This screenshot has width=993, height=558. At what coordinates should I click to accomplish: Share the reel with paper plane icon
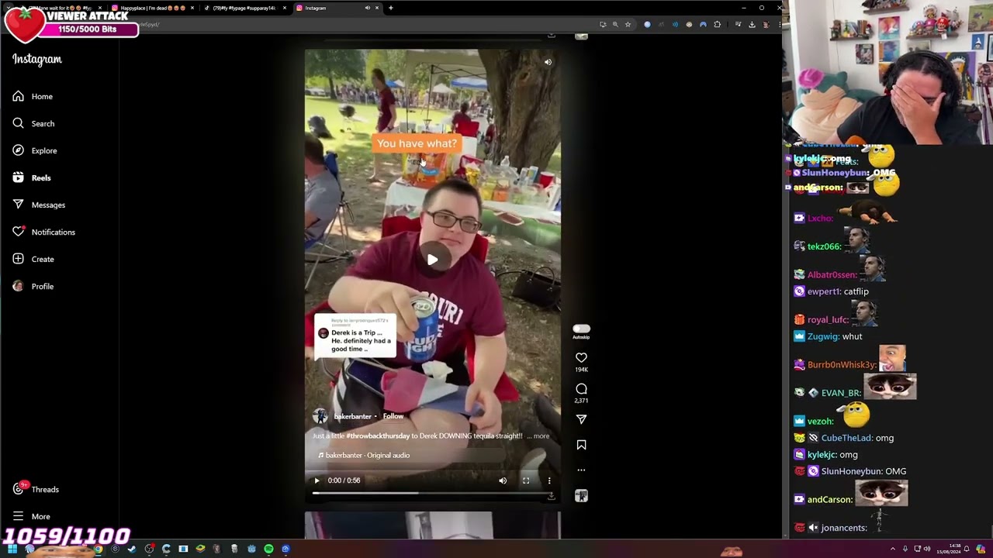click(x=581, y=419)
